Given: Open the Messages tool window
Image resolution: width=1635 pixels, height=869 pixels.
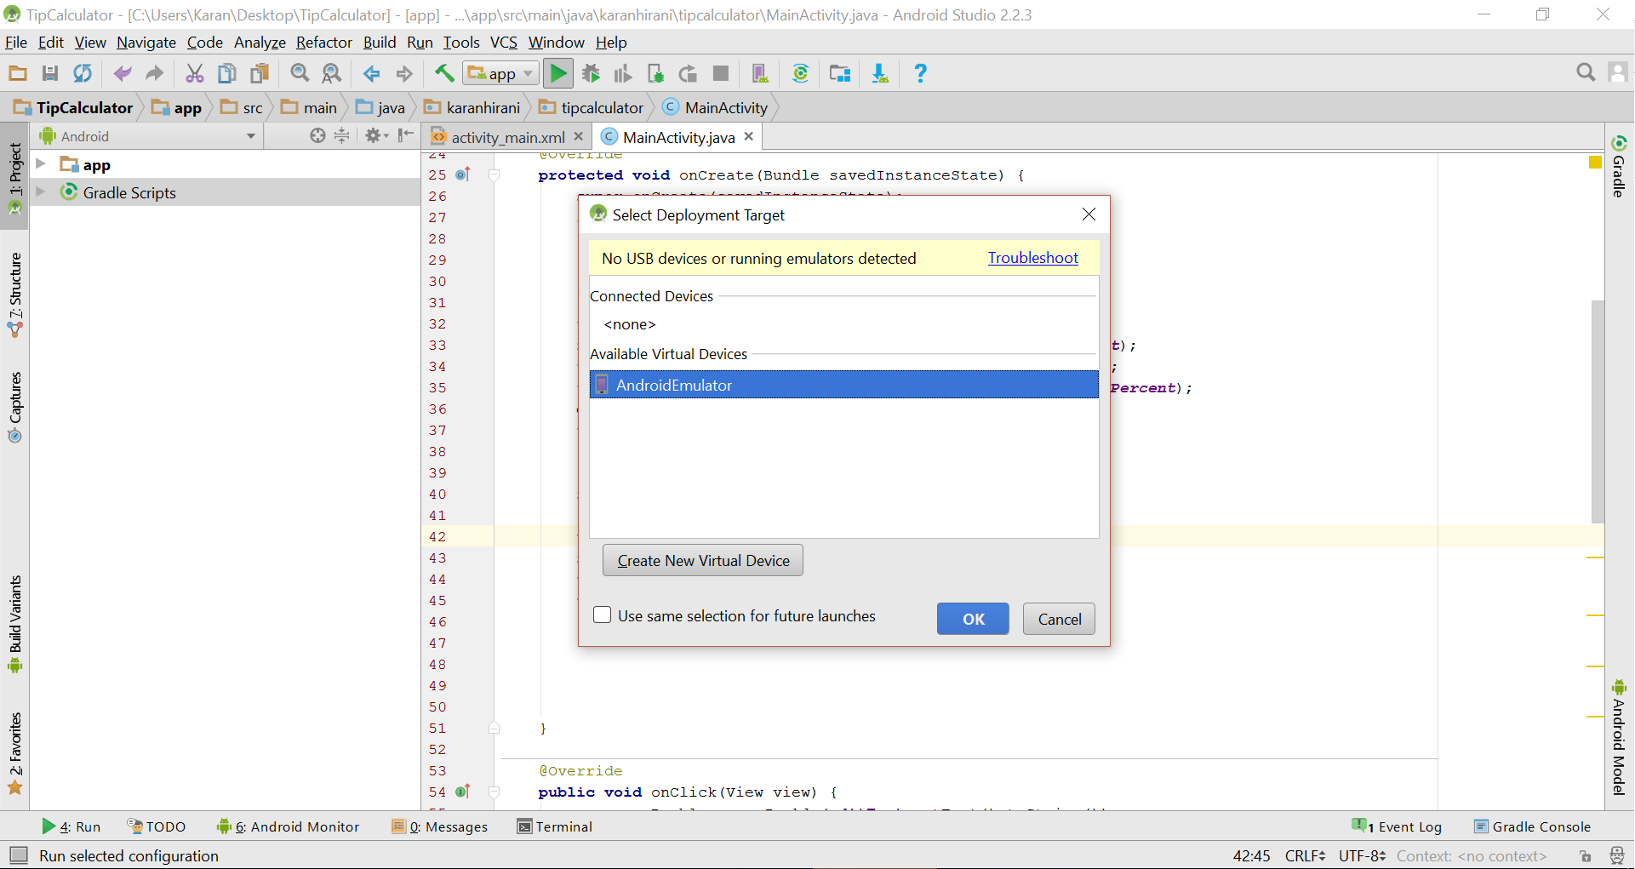Looking at the screenshot, I should pyautogui.click(x=439, y=826).
